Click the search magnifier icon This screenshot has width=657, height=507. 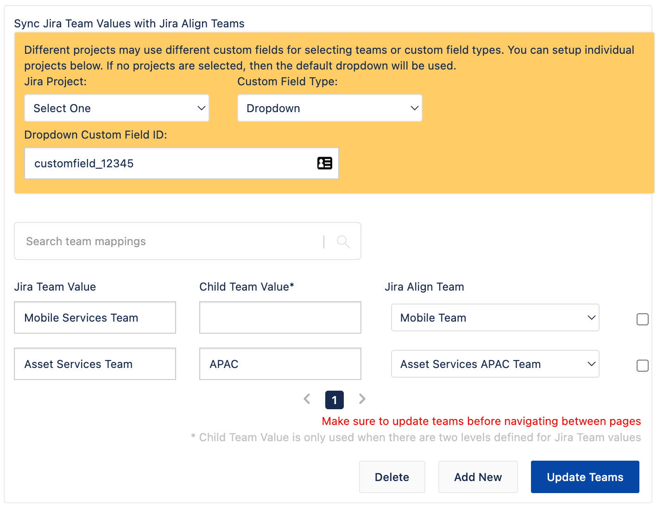(343, 241)
